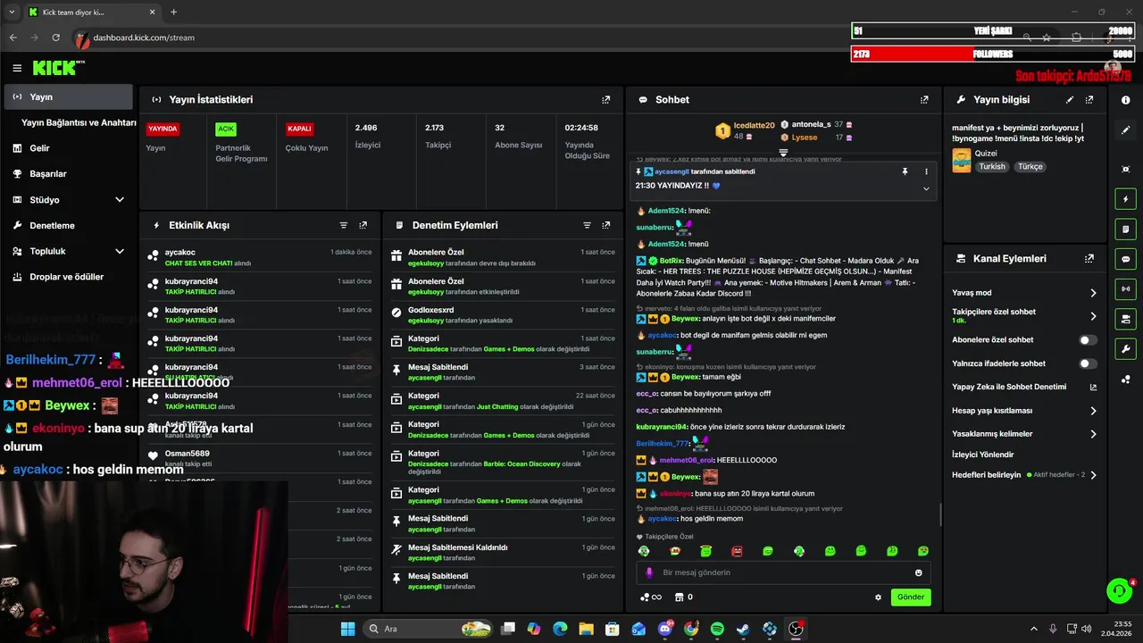Open the Denetleme sidebar item

pyautogui.click(x=68, y=226)
